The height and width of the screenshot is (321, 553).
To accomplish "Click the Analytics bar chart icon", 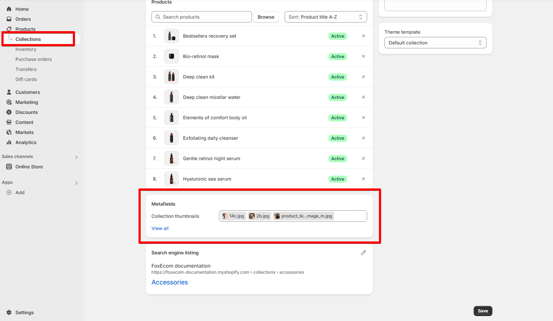I will 9,142.
